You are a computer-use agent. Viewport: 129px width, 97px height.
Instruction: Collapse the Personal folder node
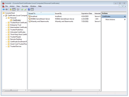6,18
